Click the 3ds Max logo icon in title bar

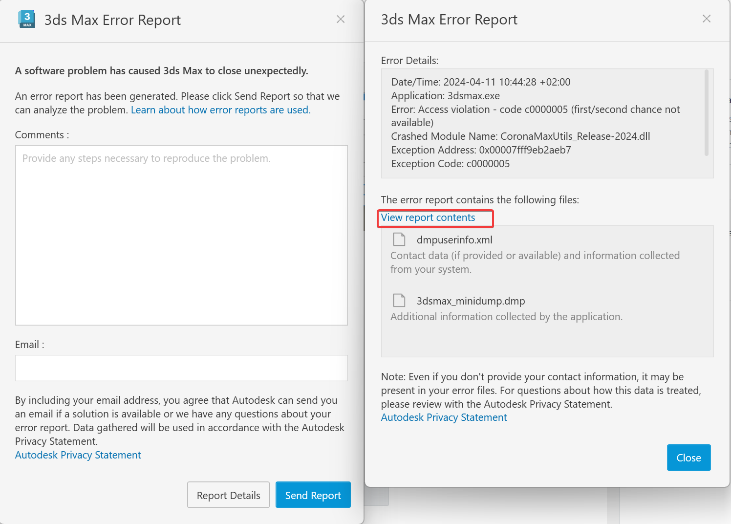[x=27, y=19]
